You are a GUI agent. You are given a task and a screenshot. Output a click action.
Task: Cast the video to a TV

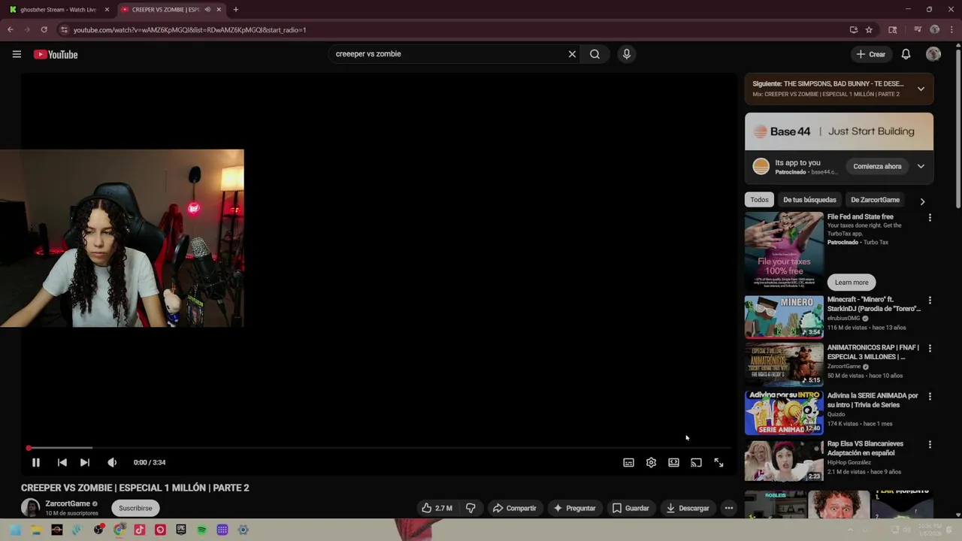[696, 463]
